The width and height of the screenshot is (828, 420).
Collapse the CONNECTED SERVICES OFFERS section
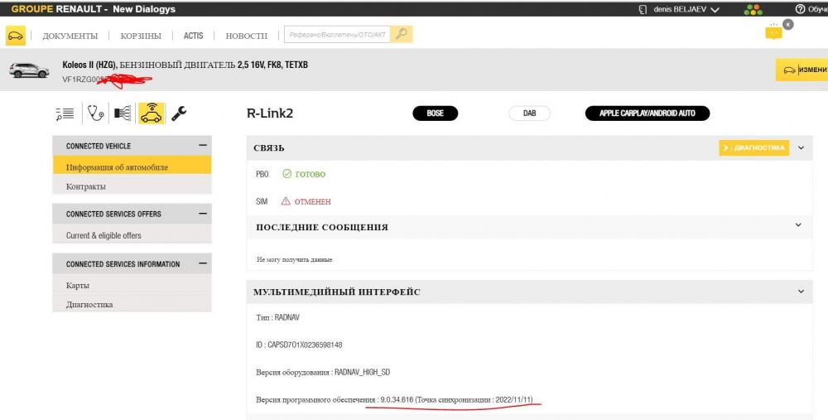click(x=203, y=214)
